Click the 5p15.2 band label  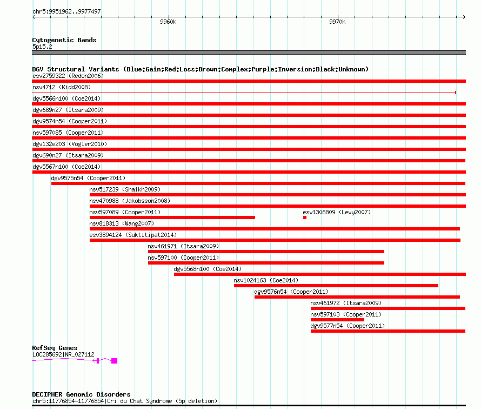point(42,47)
